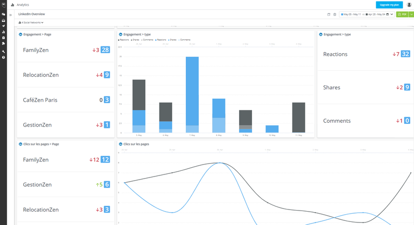
Task: Open the analytics bar-chart sidebar icon
Action: click(x=4, y=32)
